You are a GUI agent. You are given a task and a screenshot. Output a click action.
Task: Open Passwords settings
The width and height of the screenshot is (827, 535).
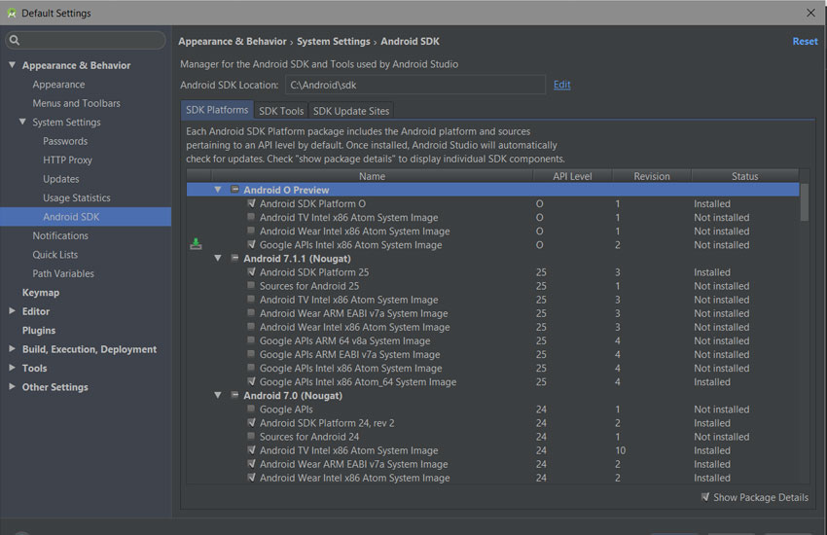65,141
